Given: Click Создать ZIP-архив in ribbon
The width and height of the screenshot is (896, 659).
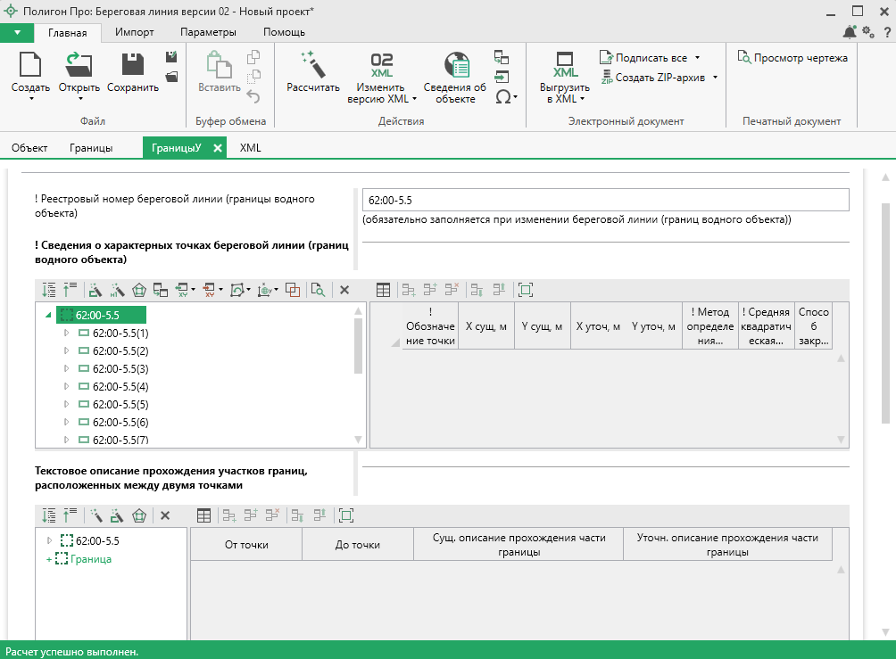Looking at the screenshot, I should click(x=660, y=78).
